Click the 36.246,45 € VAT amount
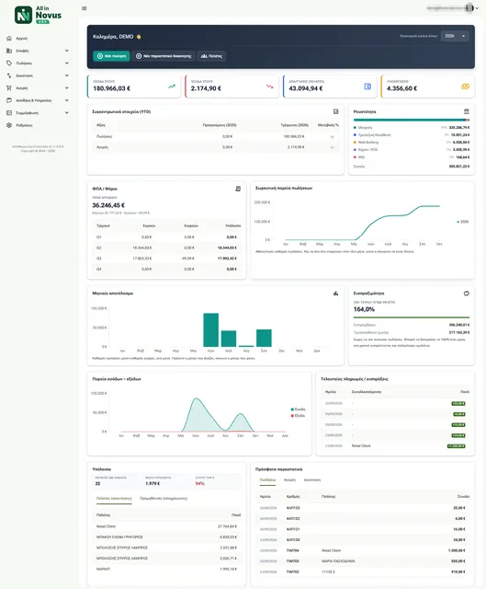This screenshot has width=486, height=589. (108, 205)
